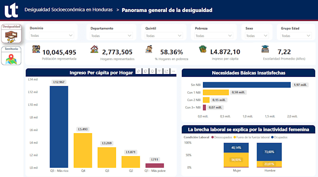Expand the Dominio dropdown

tap(51, 35)
